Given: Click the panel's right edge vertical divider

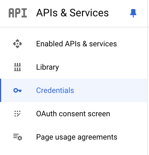Looking at the screenshot, I should point(148,77).
